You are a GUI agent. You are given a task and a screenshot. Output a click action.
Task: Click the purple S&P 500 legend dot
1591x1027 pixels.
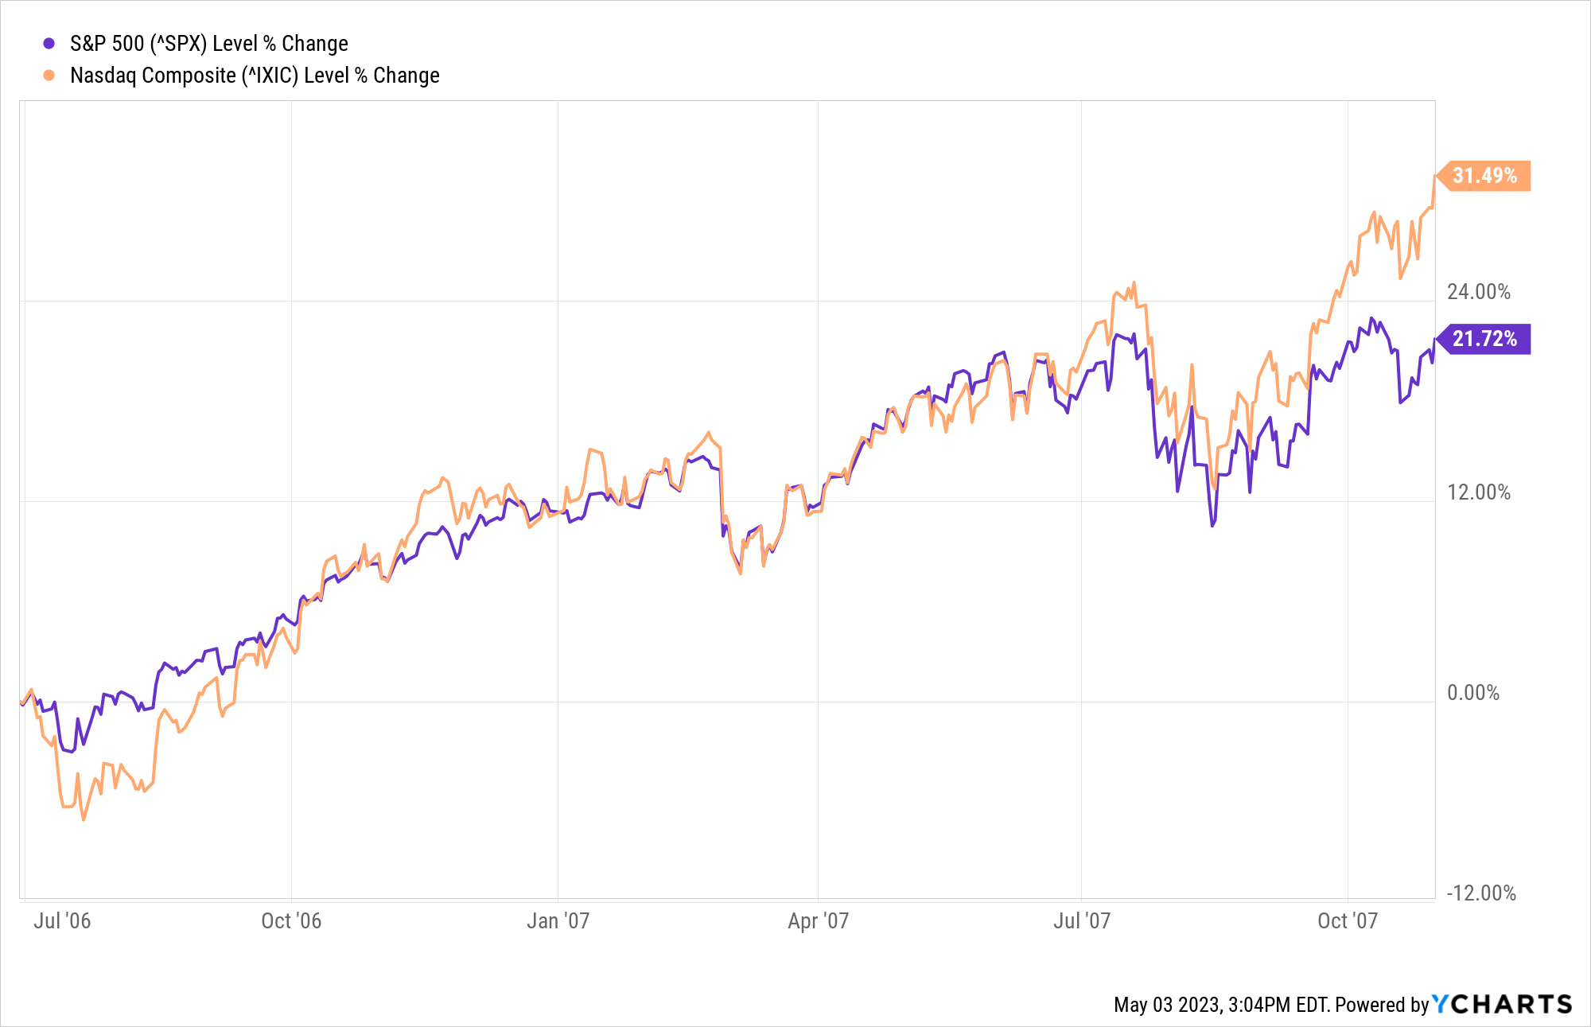pyautogui.click(x=49, y=44)
